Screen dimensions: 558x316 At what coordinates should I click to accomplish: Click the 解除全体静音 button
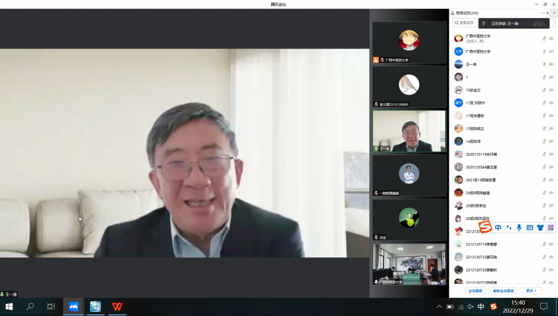(503, 291)
